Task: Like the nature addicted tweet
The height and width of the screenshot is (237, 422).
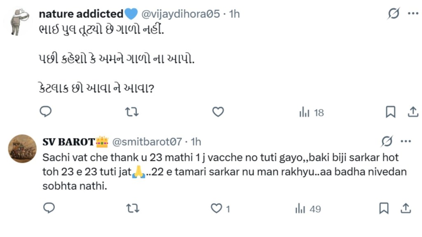Action: click(218, 112)
